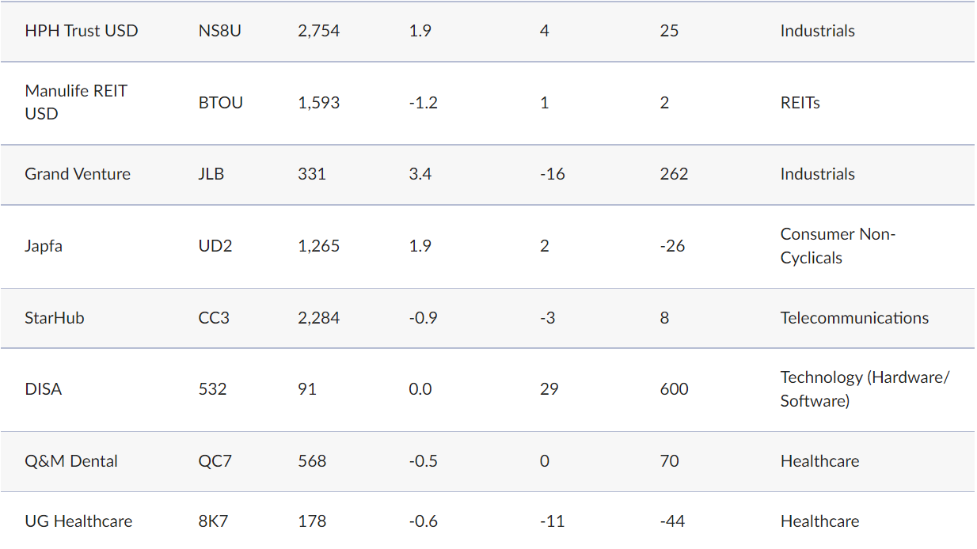Select the JLB ticker code

[211, 174]
